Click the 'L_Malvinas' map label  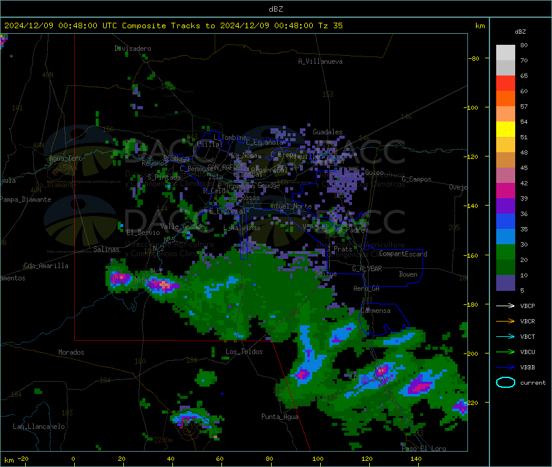242,228
